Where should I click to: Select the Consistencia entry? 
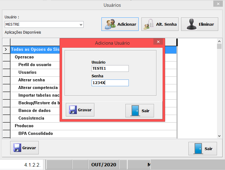[31, 118]
